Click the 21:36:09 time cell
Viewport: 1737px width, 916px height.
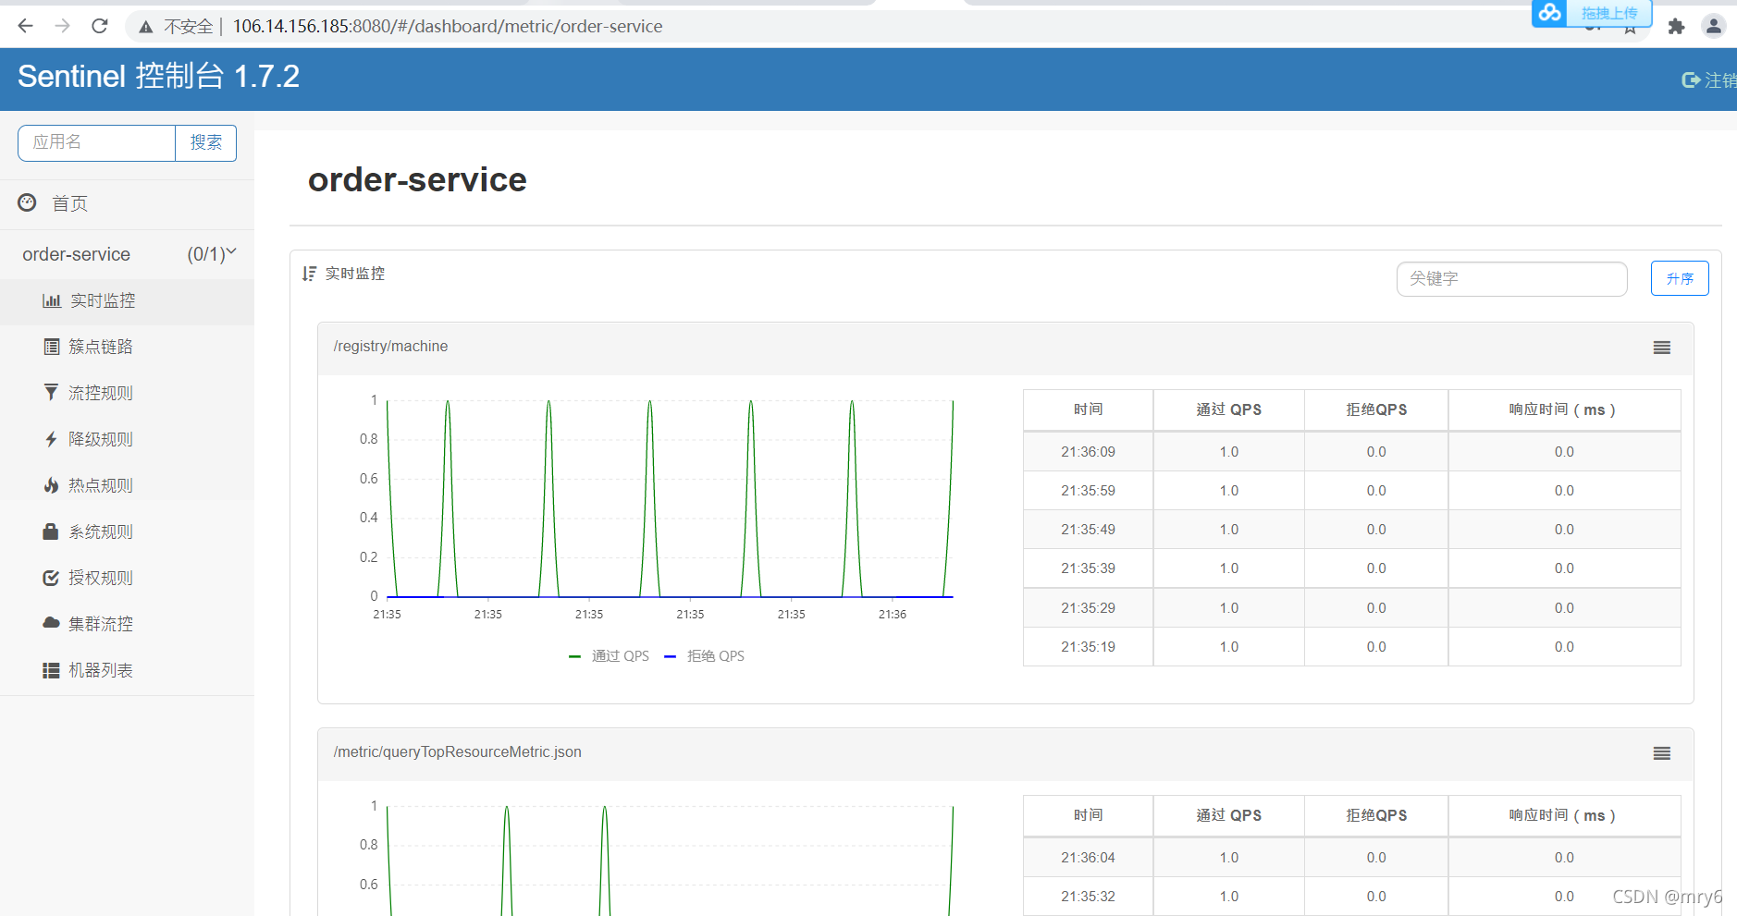pos(1088,452)
